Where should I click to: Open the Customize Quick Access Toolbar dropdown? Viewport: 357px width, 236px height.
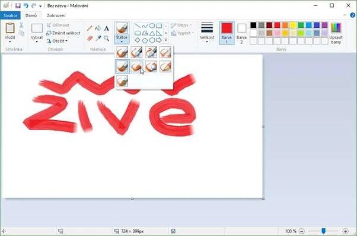pos(40,6)
